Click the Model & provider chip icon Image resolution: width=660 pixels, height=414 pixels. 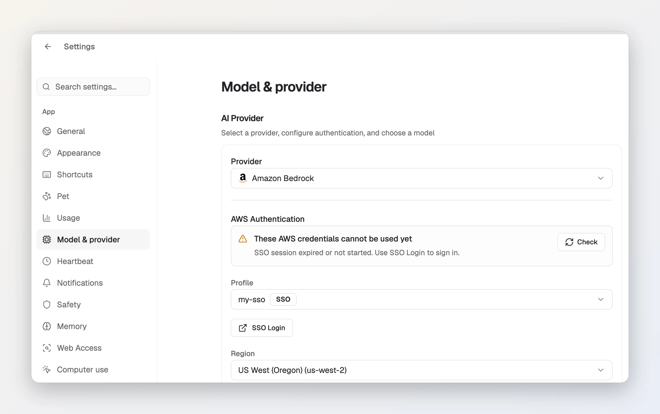coord(47,240)
